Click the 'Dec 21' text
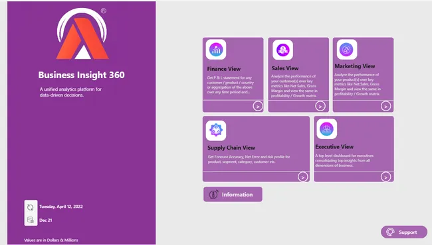This screenshot has width=432, height=245. [x=45, y=220]
